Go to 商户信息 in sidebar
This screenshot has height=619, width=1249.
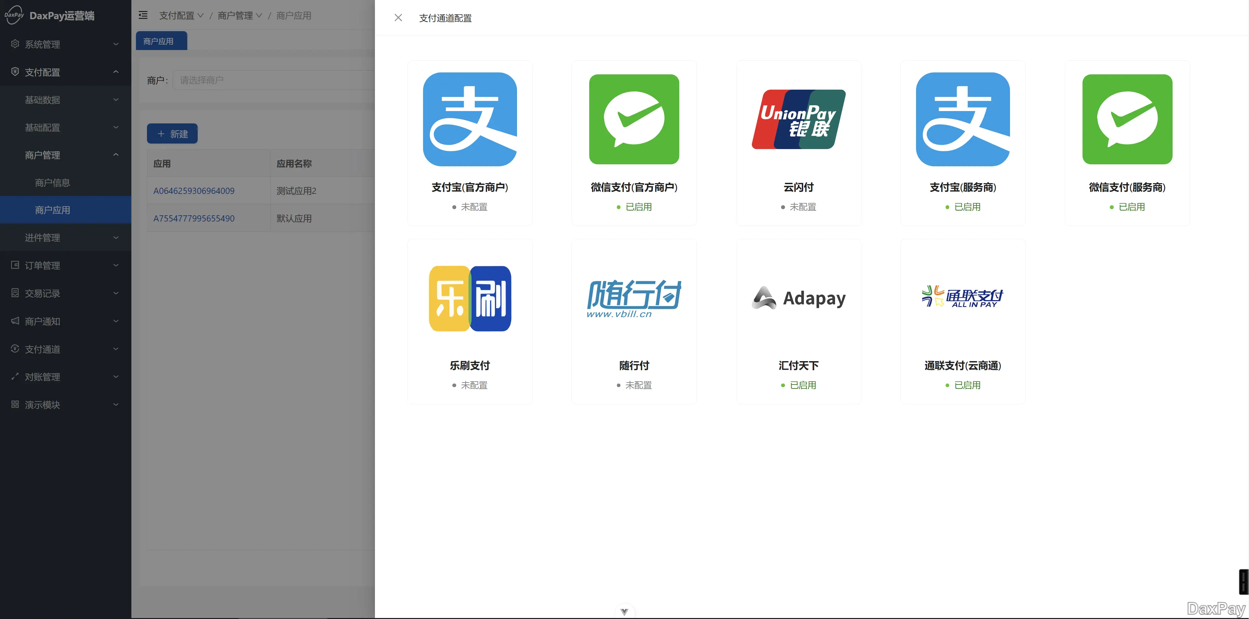tap(52, 183)
